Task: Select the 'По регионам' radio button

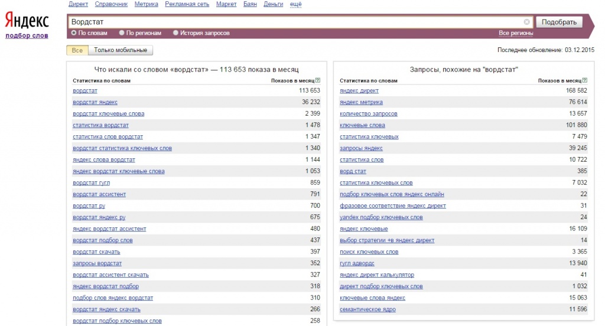Action: [x=122, y=33]
